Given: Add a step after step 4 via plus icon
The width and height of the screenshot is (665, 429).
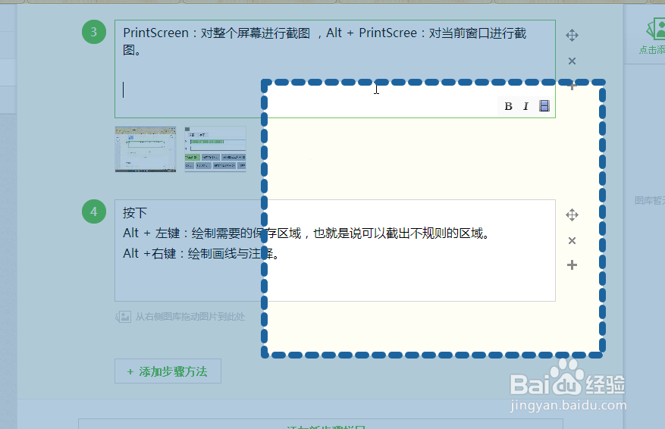Looking at the screenshot, I should click(572, 265).
